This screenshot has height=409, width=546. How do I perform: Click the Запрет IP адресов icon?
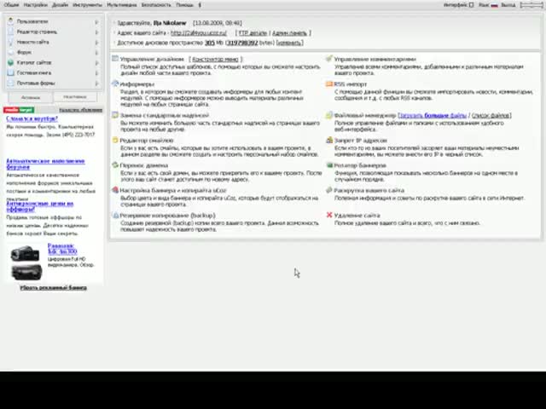[329, 141]
